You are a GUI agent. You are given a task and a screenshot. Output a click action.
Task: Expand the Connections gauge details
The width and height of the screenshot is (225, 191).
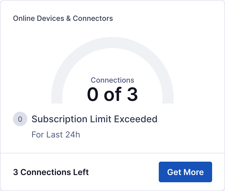[x=112, y=88]
